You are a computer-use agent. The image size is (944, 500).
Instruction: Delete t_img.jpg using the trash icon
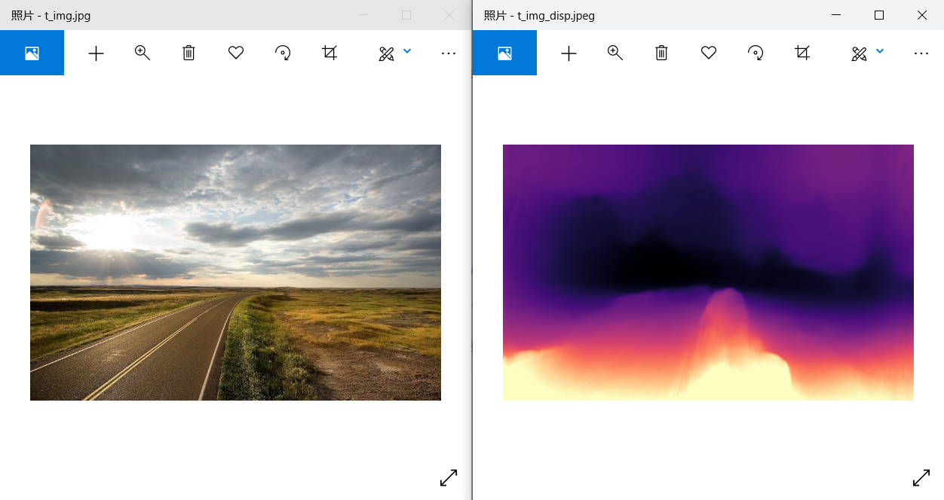click(188, 53)
